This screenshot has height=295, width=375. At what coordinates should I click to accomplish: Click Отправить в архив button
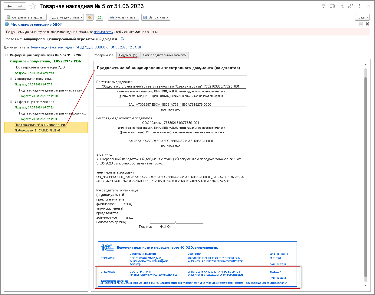pyautogui.click(x=26, y=17)
